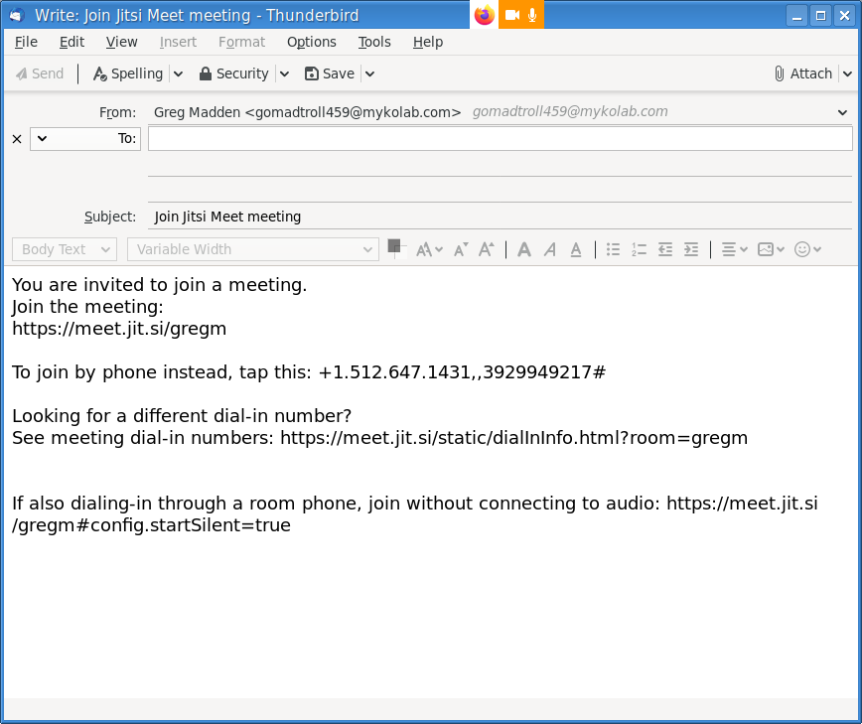Open the Tools menu
This screenshot has width=862, height=724.
pos(374,42)
